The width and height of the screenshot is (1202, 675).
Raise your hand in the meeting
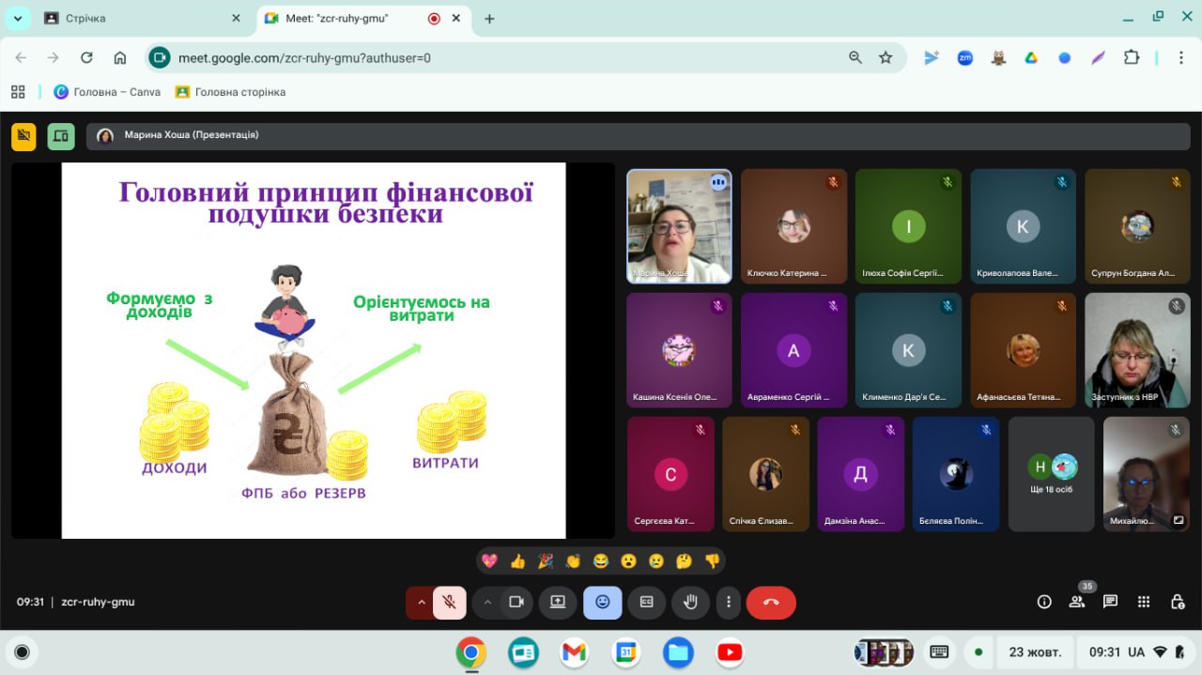(x=690, y=602)
